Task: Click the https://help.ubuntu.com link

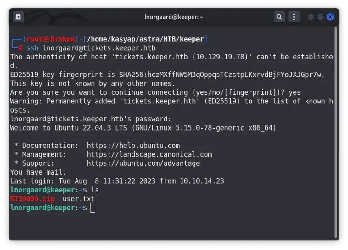Action: tap(133, 145)
